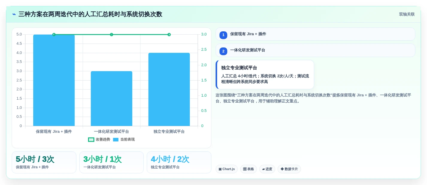Click the right axis value 1.5
This screenshot has height=185, width=427.
pos(204,80)
